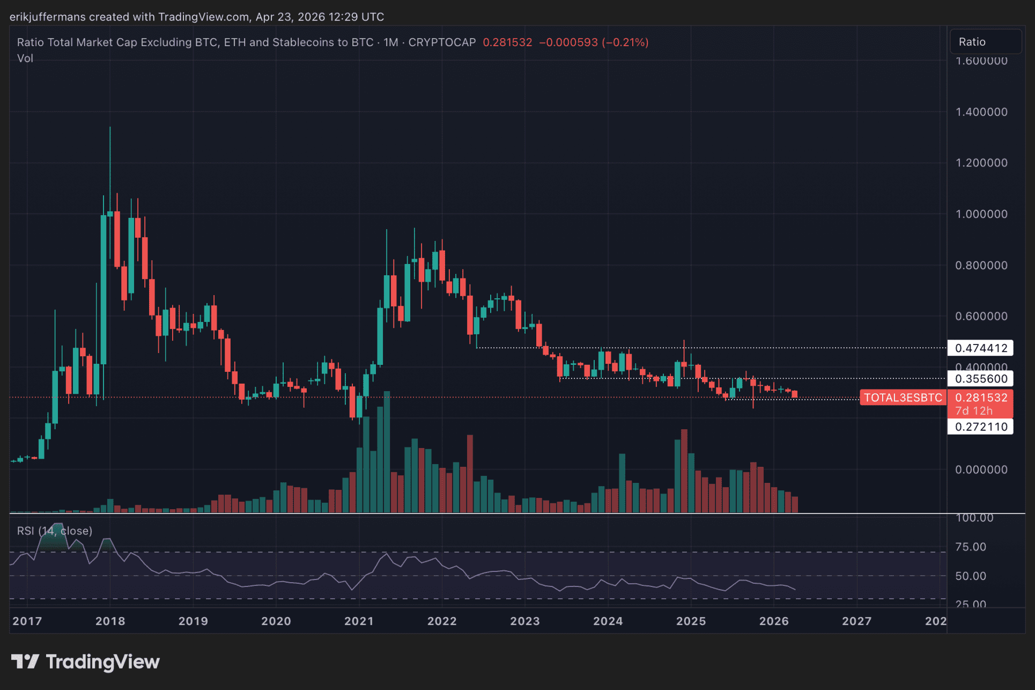Click the -0.000593 (-0.21%) change value
This screenshot has width=1035, height=690.
click(593, 42)
